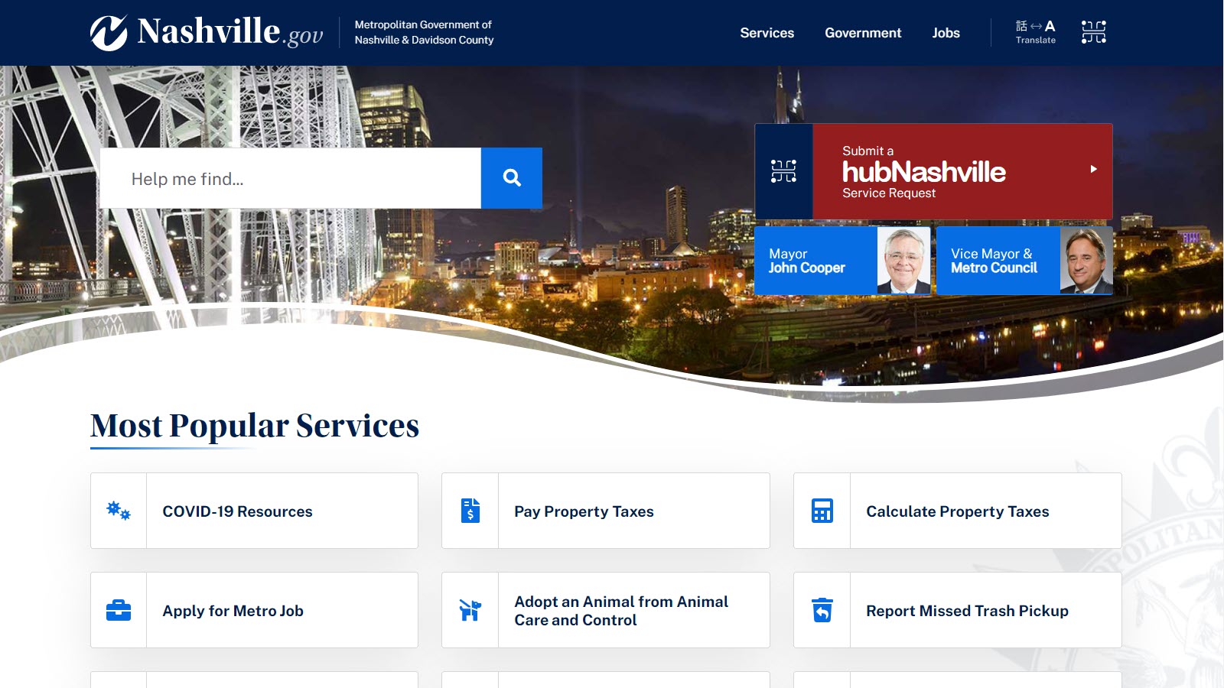Click the COVID-19 virus icon
The width and height of the screenshot is (1224, 688).
tap(119, 511)
